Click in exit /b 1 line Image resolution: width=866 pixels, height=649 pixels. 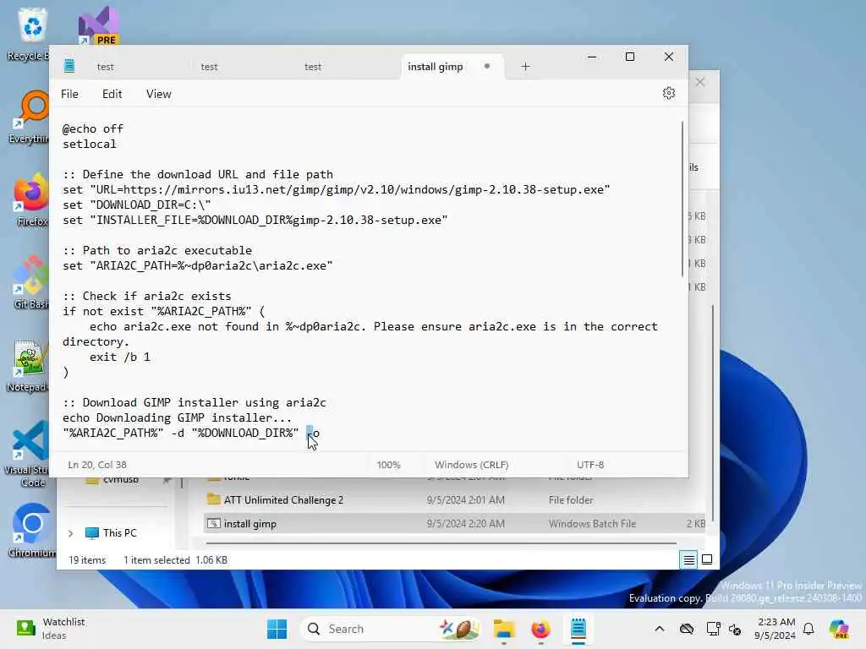click(120, 357)
